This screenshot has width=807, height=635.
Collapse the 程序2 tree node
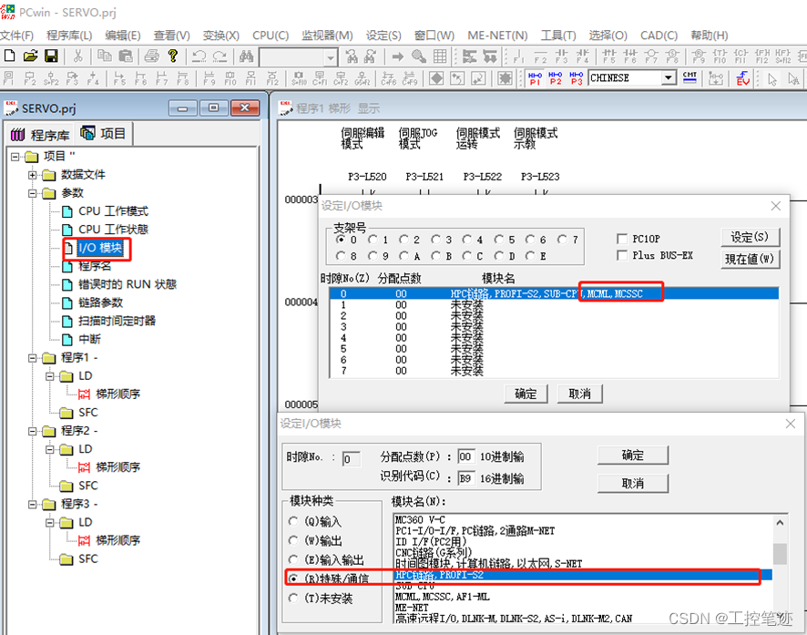[x=33, y=431]
